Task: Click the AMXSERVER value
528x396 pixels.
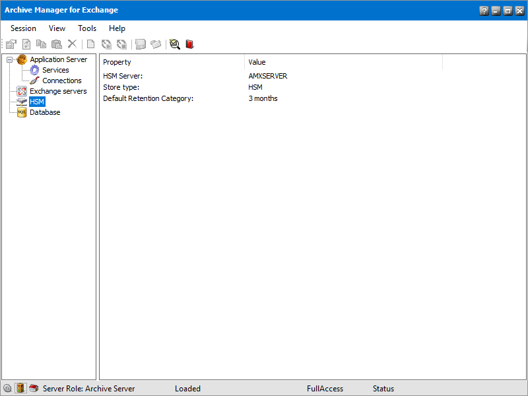Action: pyautogui.click(x=268, y=76)
